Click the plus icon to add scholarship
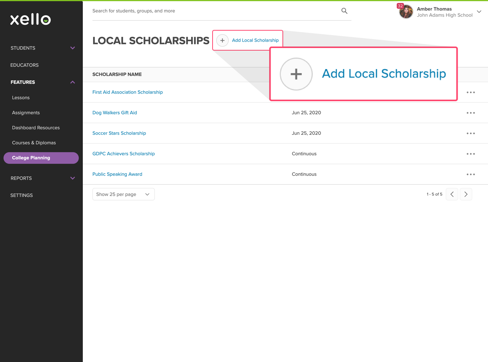Screen dimensions: 488x362 tap(222, 40)
